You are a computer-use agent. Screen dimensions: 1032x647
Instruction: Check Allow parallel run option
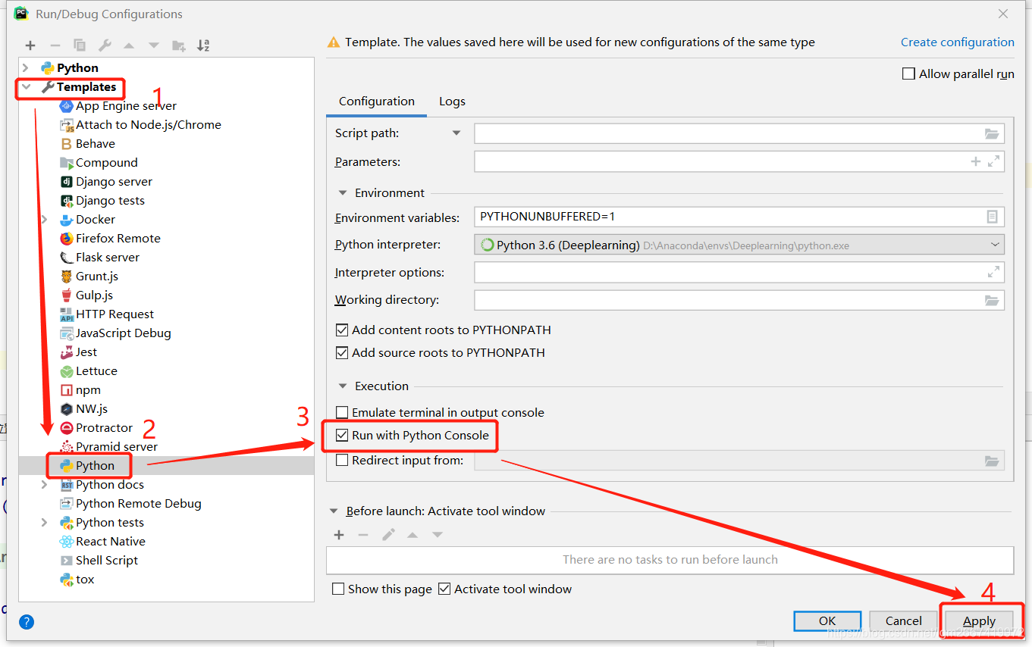[908, 73]
